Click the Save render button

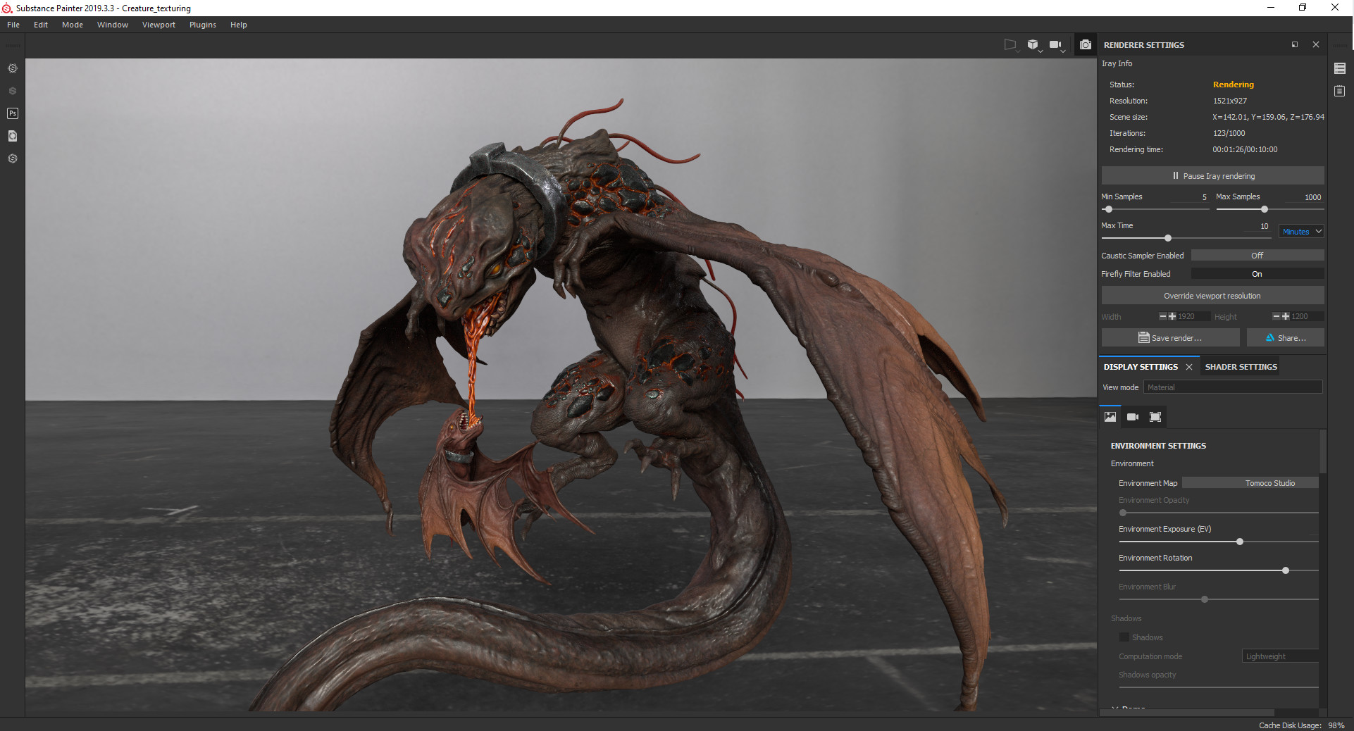(1170, 338)
